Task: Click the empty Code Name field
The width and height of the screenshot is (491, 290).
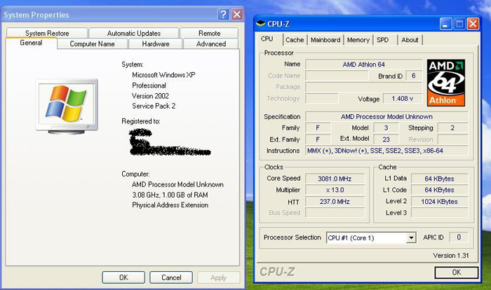Action: click(337, 76)
